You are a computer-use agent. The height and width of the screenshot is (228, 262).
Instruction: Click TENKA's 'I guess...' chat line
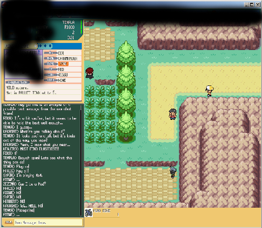[x=17, y=127]
